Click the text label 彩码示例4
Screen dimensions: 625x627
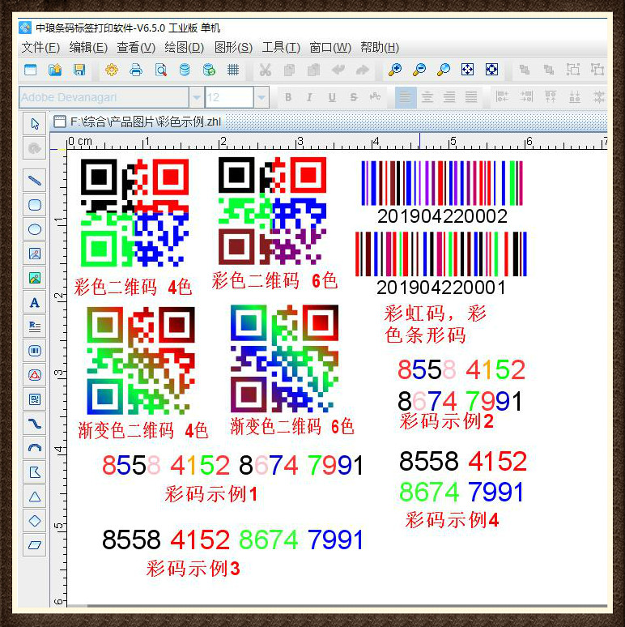pyautogui.click(x=452, y=520)
